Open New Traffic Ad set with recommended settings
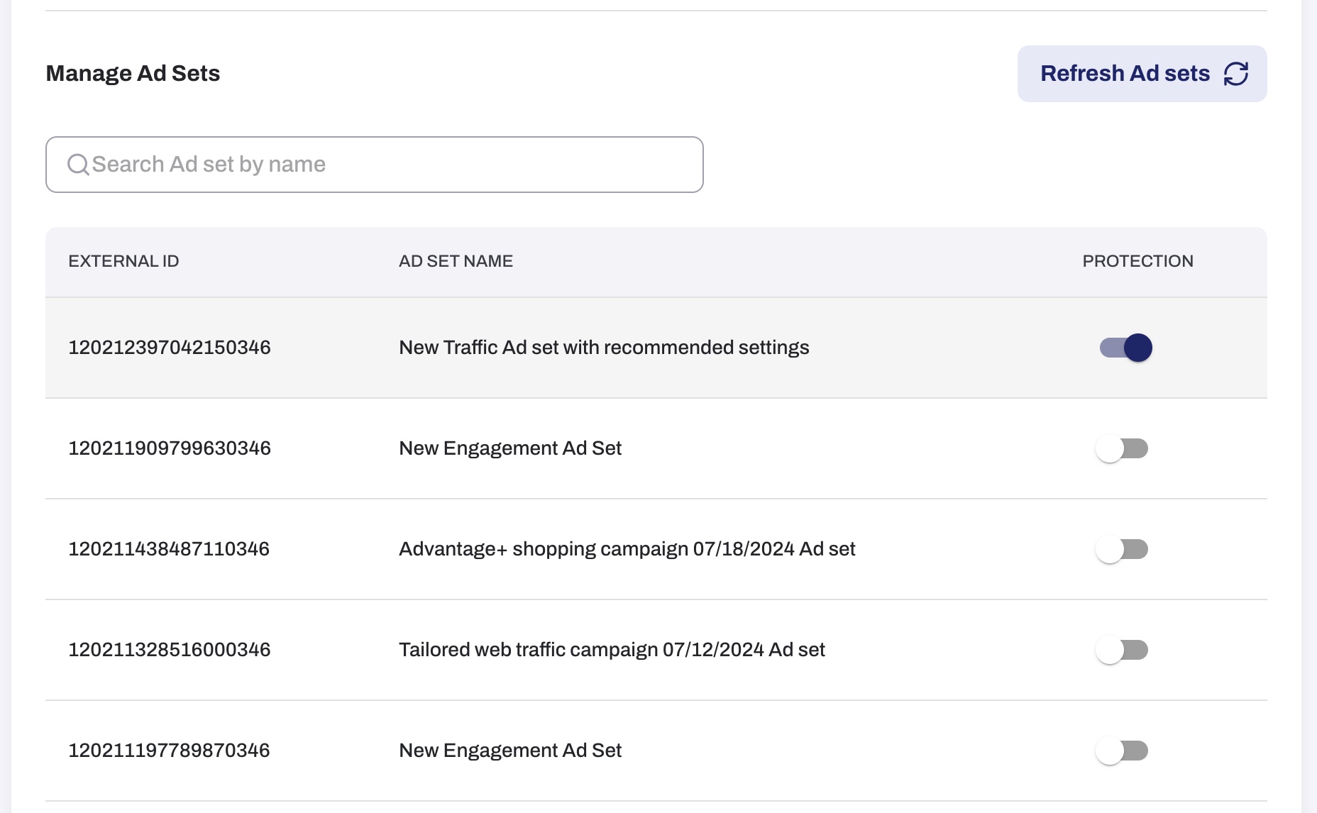The height and width of the screenshot is (813, 1317). tap(604, 348)
